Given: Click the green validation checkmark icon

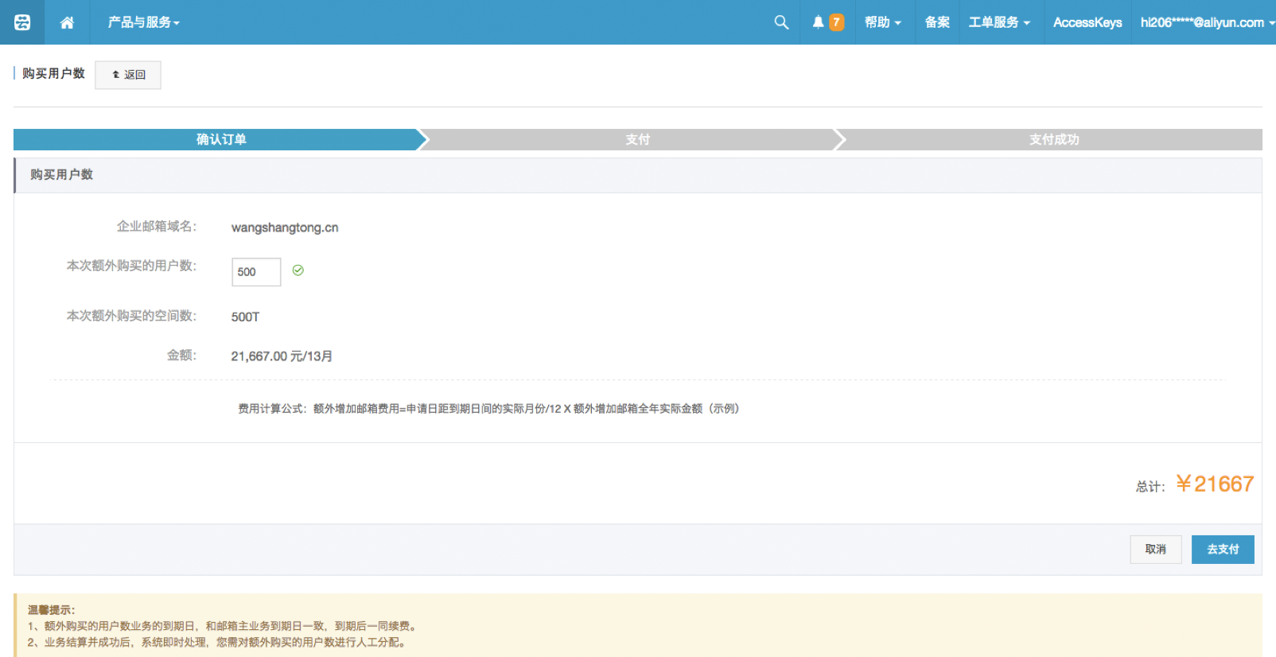Looking at the screenshot, I should tap(298, 270).
